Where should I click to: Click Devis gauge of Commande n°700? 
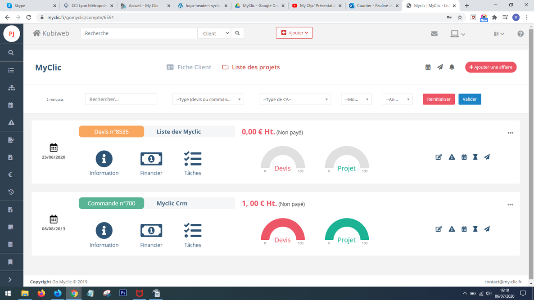coord(283,231)
